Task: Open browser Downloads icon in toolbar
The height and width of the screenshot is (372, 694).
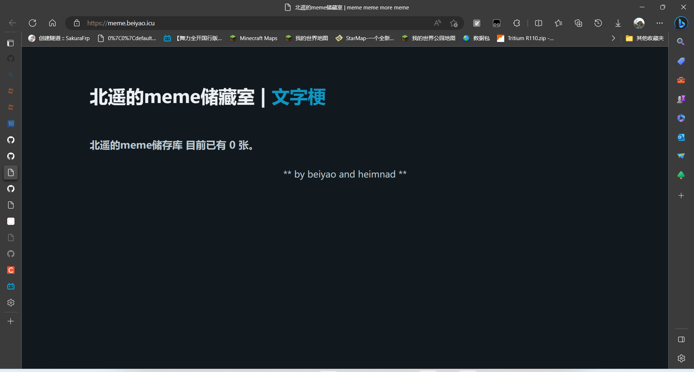Action: (618, 23)
